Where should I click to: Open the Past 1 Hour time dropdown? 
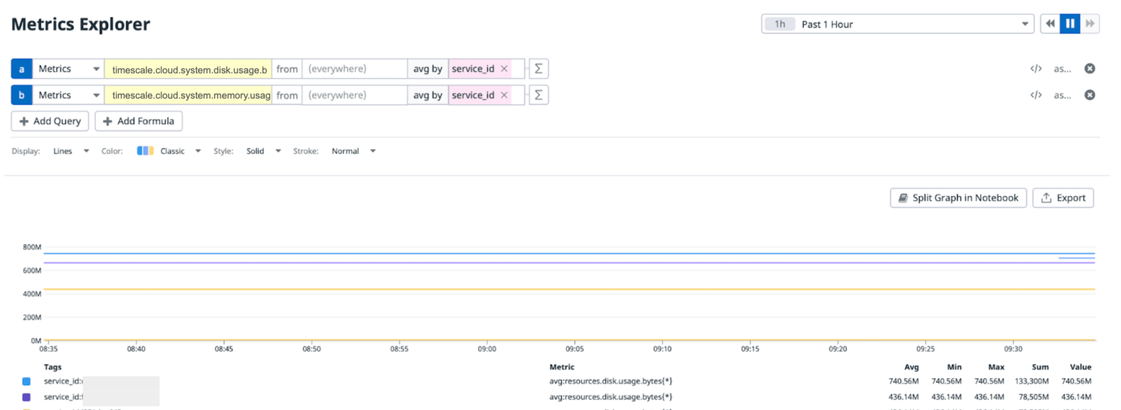click(897, 24)
